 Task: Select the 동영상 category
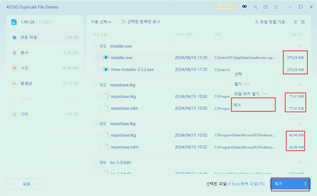point(45,84)
